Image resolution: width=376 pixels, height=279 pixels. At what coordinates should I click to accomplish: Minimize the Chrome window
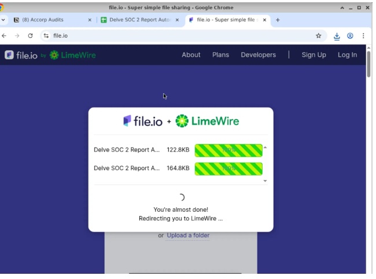pos(351,8)
